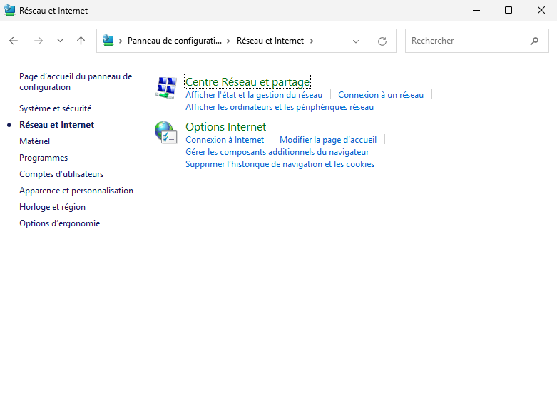Expand the chevron after Réseau et Internet breadcrumb
The image size is (557, 419).
(312, 41)
